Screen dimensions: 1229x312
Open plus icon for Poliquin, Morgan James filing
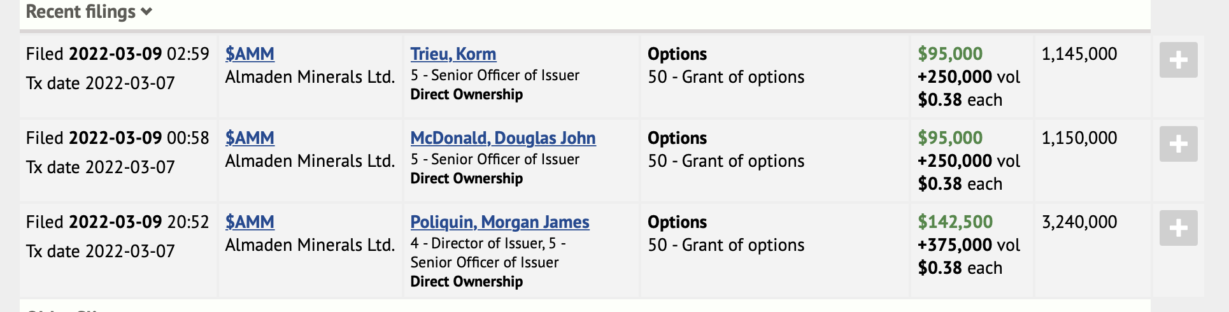click(1178, 228)
